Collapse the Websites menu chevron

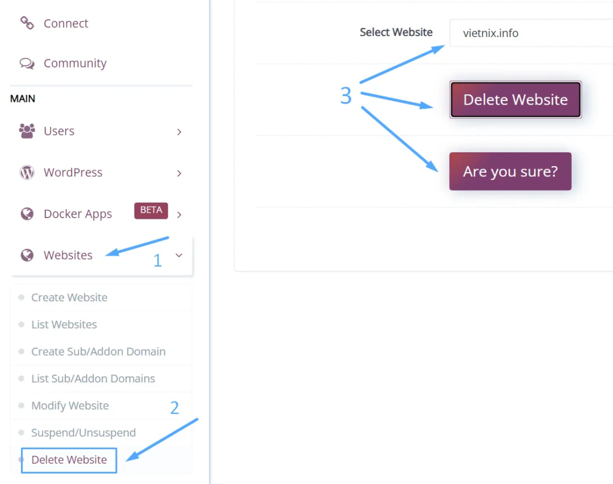(179, 255)
